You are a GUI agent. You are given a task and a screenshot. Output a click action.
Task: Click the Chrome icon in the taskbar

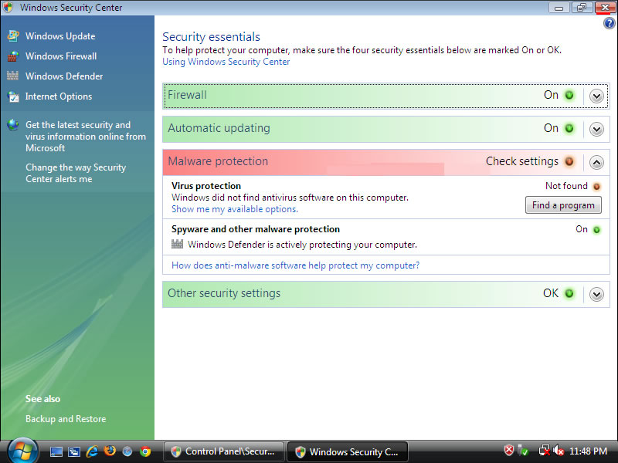click(x=145, y=451)
